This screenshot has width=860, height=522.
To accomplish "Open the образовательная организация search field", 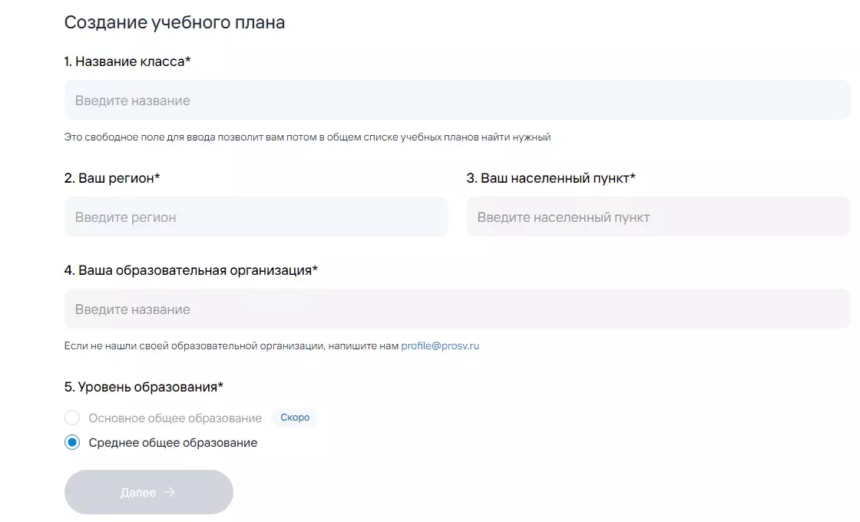I will 458,309.
